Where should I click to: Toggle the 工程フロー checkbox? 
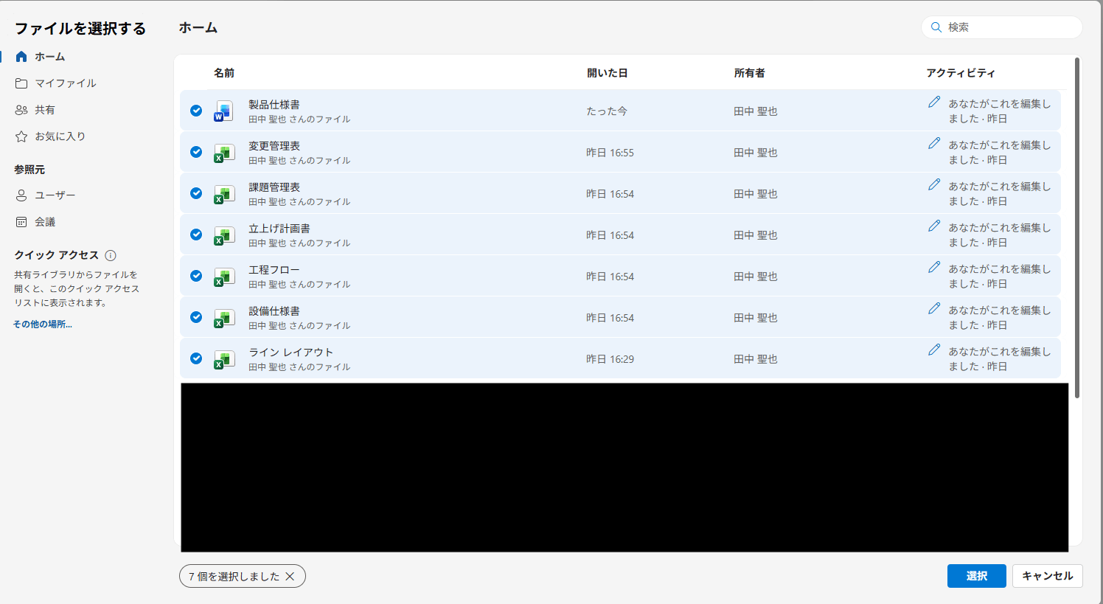point(196,276)
